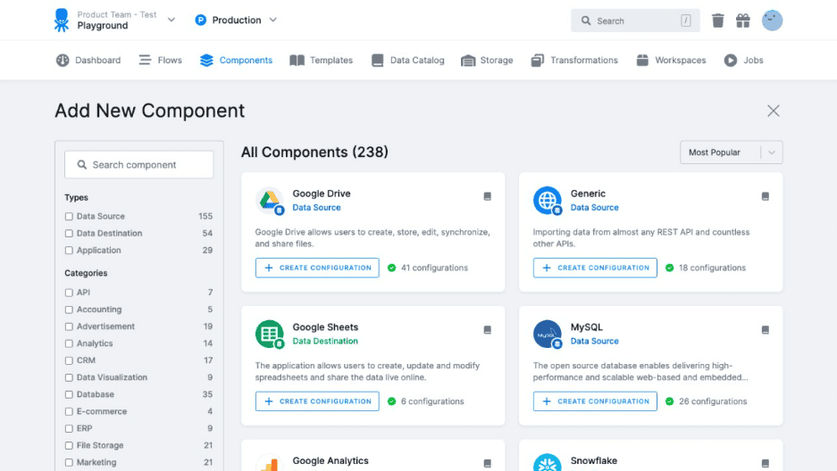View the 41 configurations link
Image resolution: width=837 pixels, height=471 pixels.
click(x=434, y=268)
